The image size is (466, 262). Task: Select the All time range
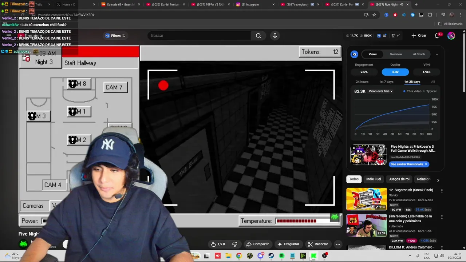pos(433,82)
